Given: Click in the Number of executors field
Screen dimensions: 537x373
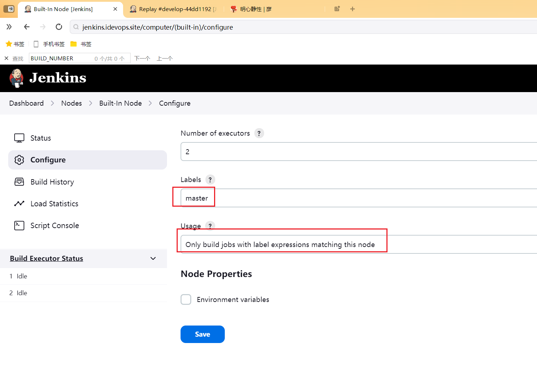Looking at the screenshot, I should [x=359, y=152].
